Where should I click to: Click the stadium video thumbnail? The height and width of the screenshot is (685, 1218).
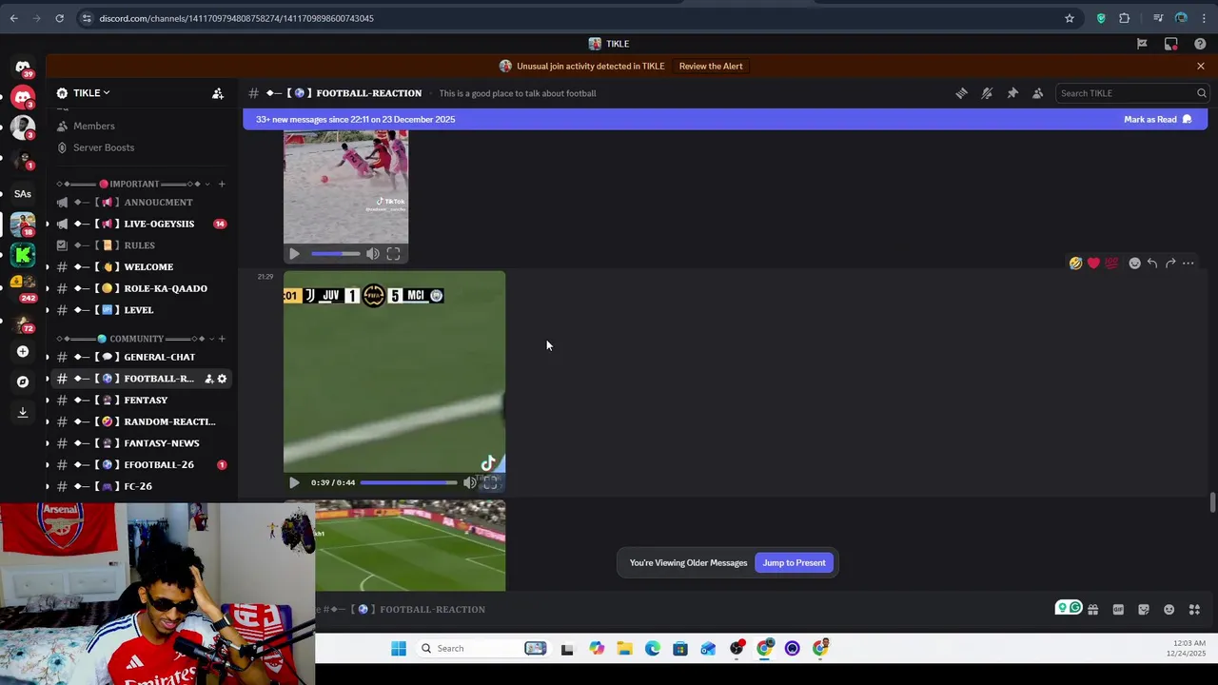tap(410, 546)
